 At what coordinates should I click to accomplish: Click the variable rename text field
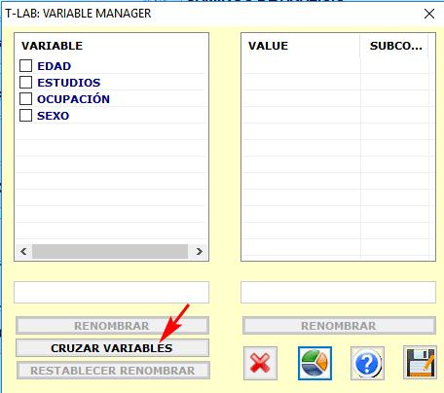coord(111,292)
